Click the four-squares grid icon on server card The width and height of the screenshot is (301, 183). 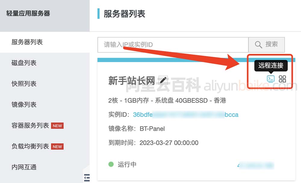[x=282, y=79]
